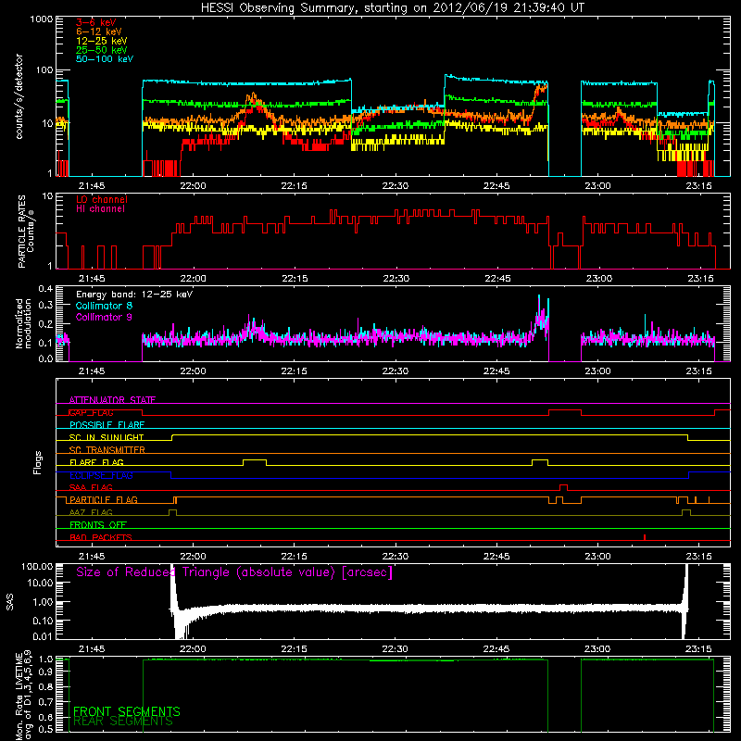The width and height of the screenshot is (741, 741).
Task: Select the LO channel legend label
Action: pos(102,199)
